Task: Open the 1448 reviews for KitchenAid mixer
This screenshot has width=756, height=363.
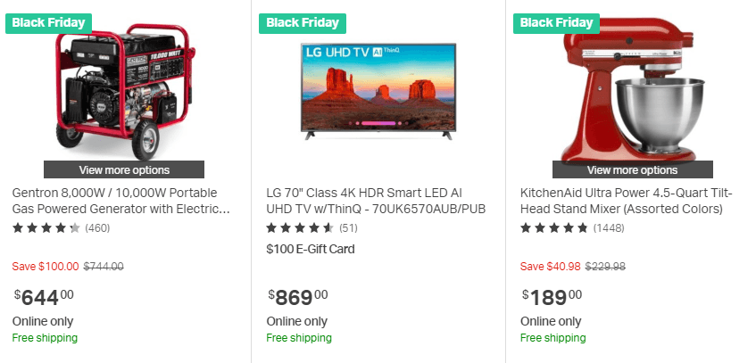Action: pyautogui.click(x=609, y=228)
